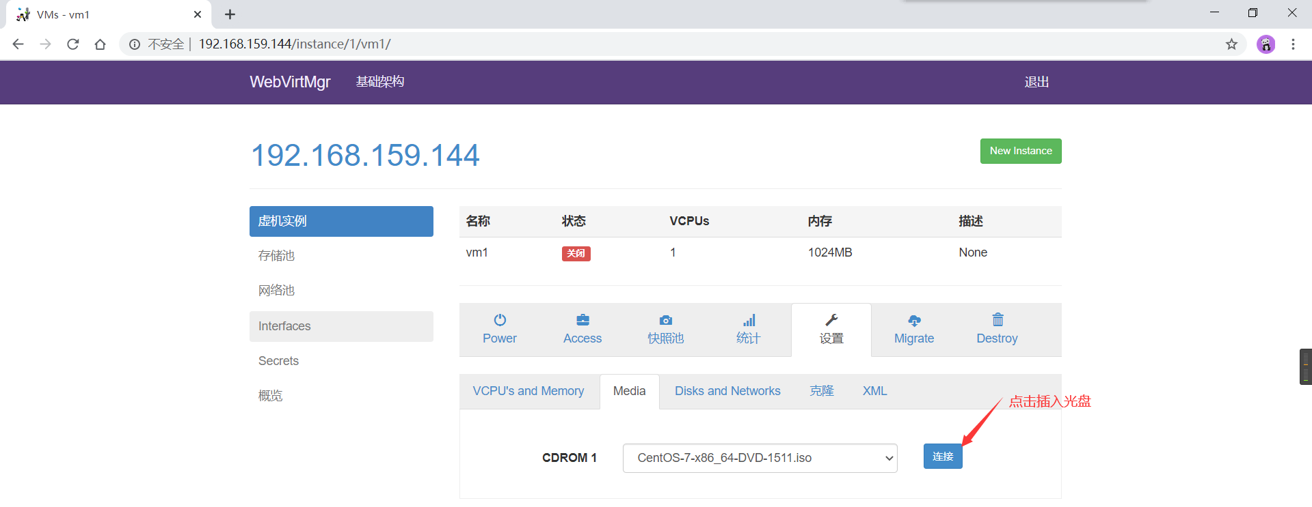Bookmark this page with star icon
1312x507 pixels.
(1231, 44)
